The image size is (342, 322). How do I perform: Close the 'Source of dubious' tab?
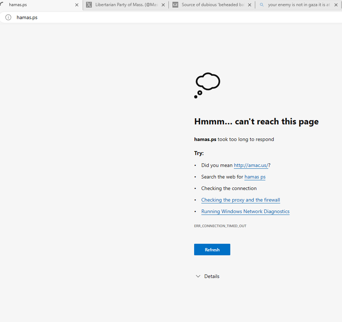click(249, 5)
